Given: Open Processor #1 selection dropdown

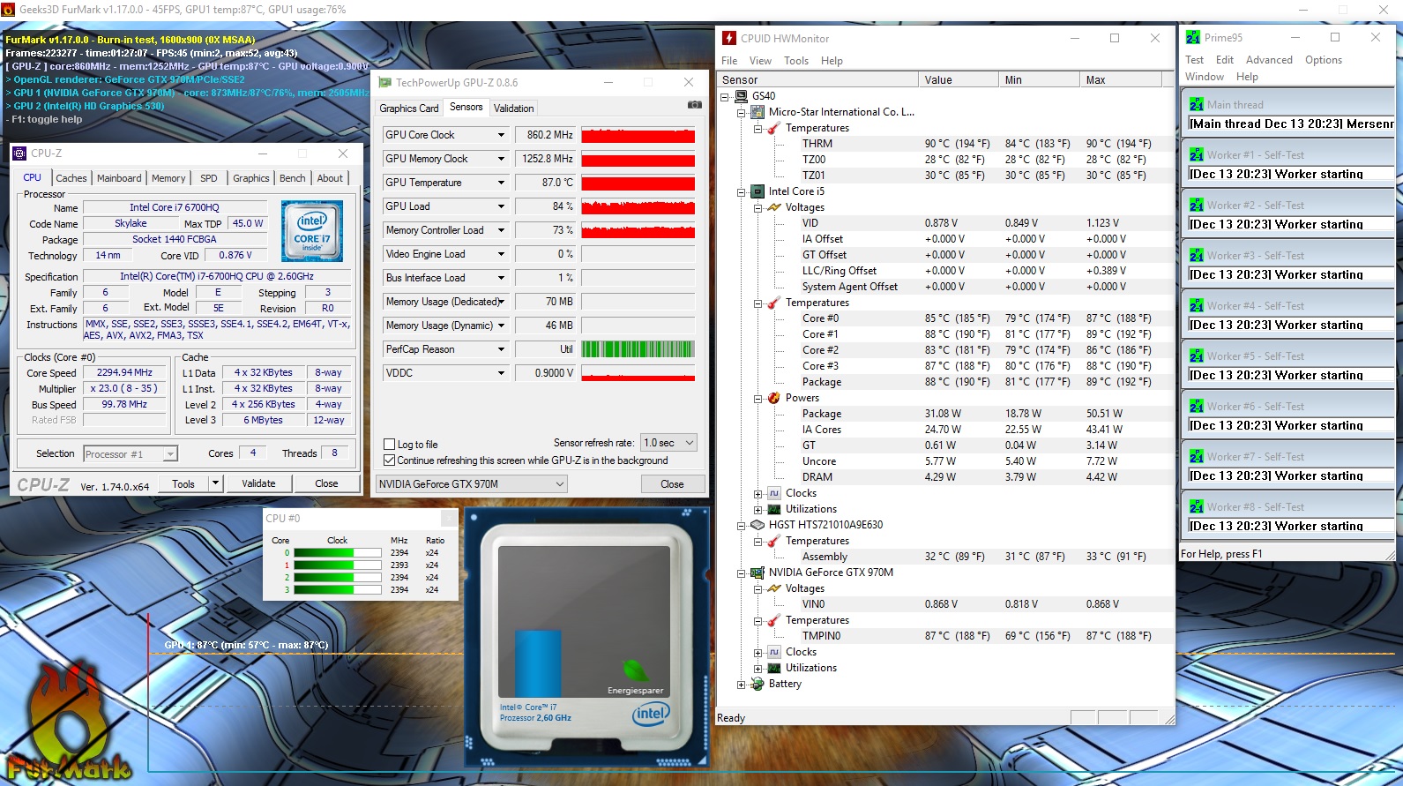Looking at the screenshot, I should (x=170, y=454).
